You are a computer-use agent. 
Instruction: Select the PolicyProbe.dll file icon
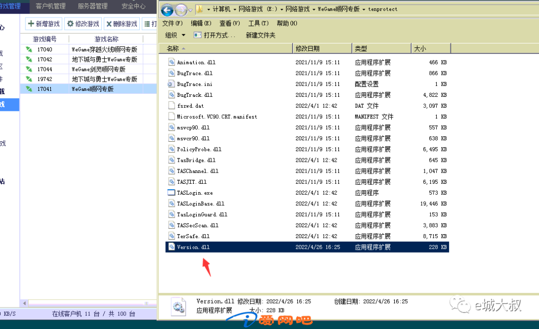tap(172, 149)
